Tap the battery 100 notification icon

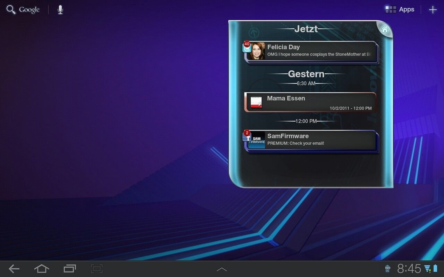(x=387, y=269)
